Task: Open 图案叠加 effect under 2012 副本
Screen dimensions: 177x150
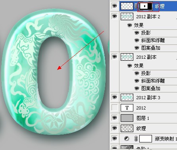Action: [x=151, y=88]
